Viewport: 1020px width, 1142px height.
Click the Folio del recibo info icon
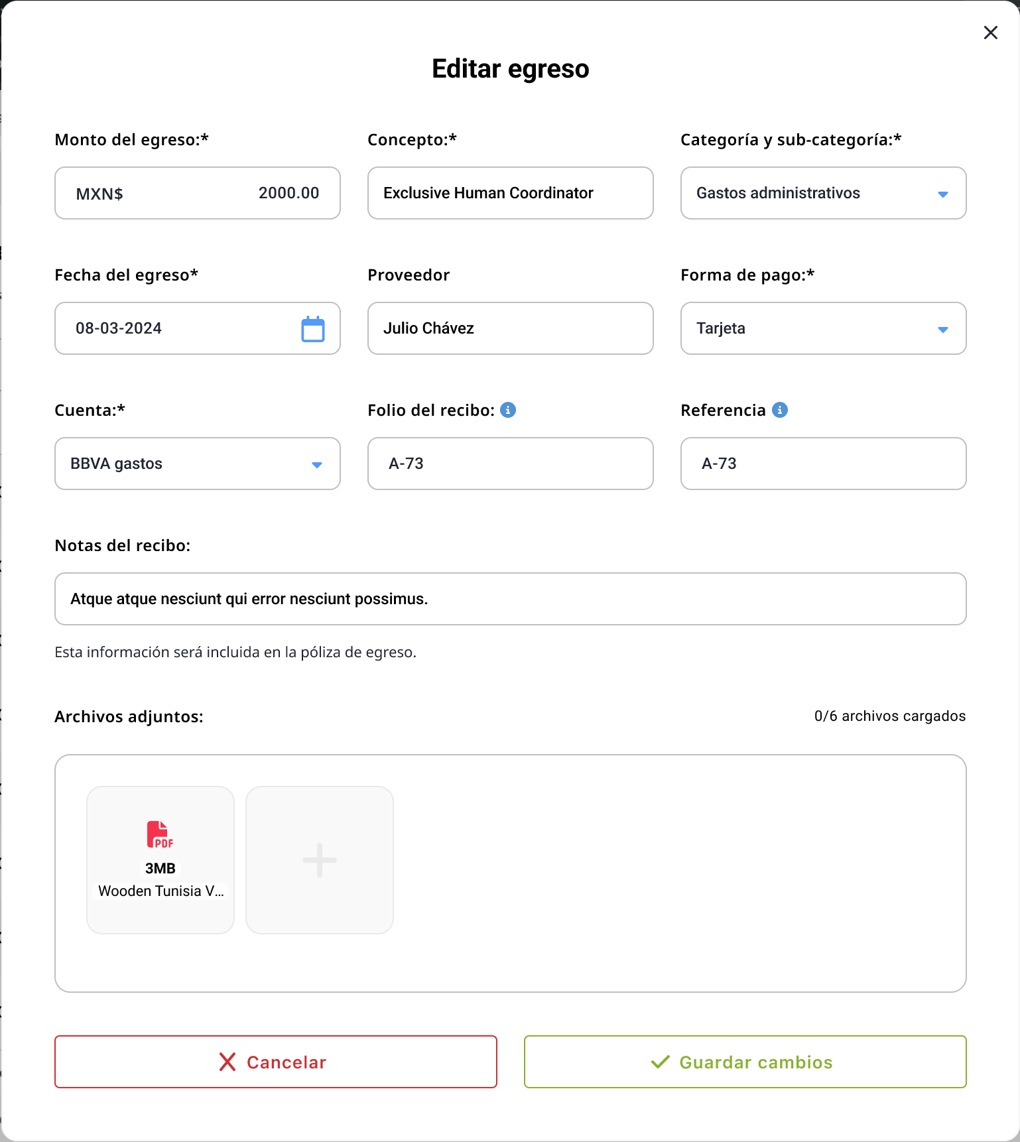[508, 410]
